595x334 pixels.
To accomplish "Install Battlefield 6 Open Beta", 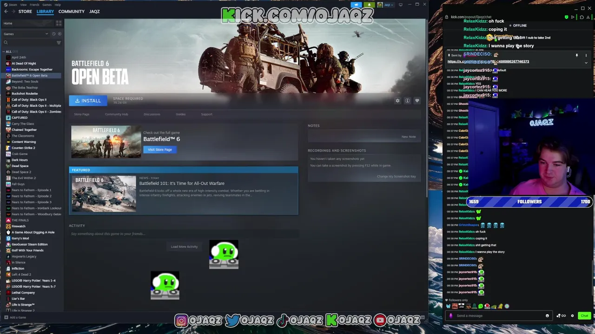I will pos(88,101).
